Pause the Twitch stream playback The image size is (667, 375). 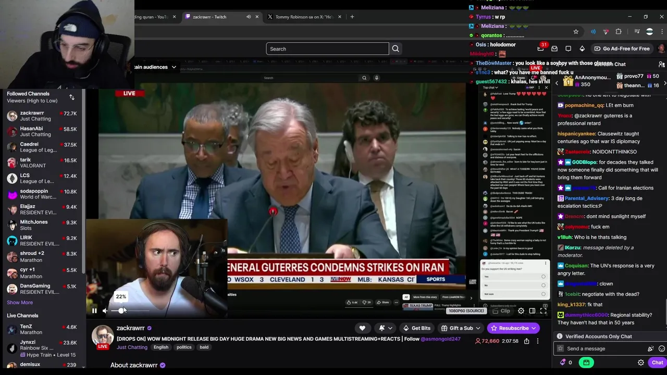click(94, 311)
